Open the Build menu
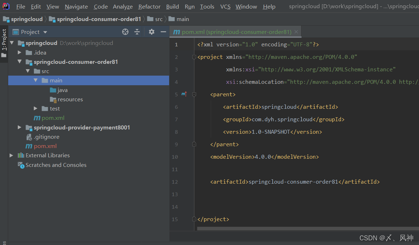This screenshot has width=419, height=245. point(172,6)
